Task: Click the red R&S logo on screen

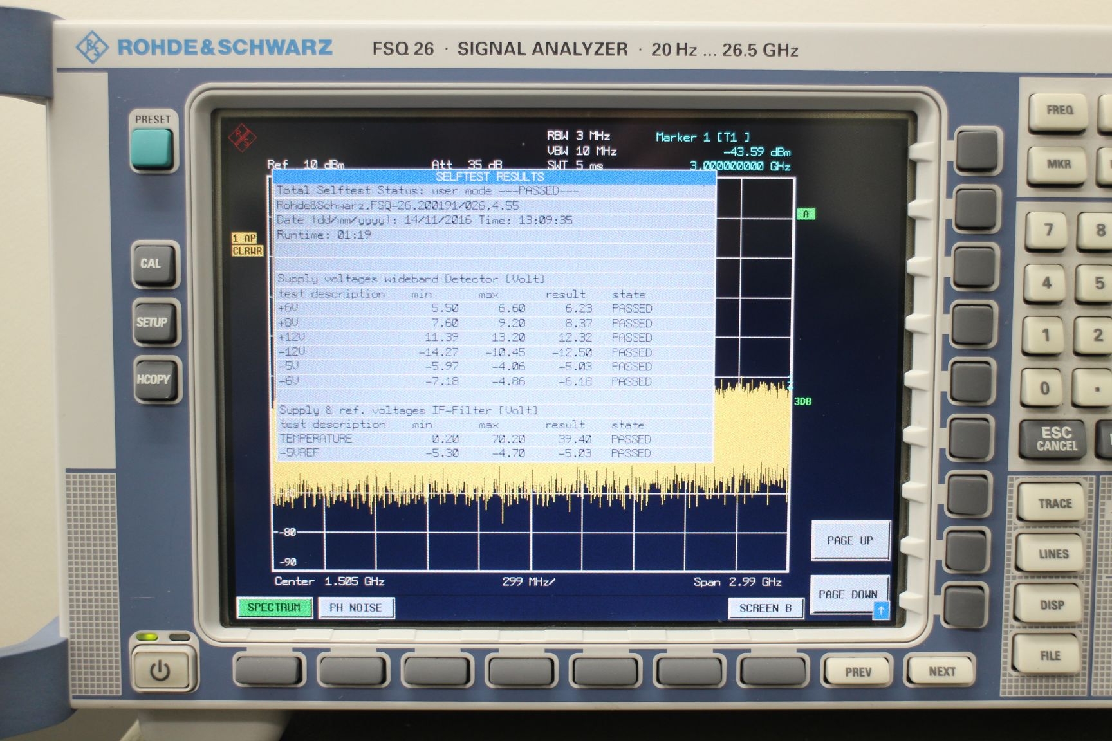Action: (242, 138)
